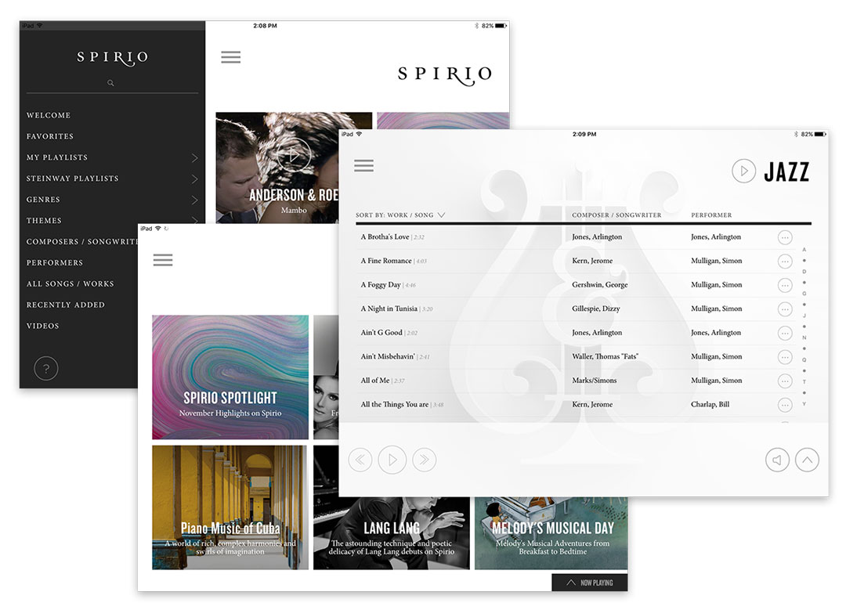Open more options for All of Me
Screen dimensions: 846x610
coord(785,381)
